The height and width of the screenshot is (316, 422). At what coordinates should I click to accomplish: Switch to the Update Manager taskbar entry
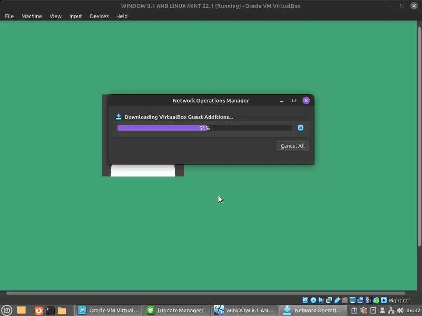pos(176,310)
